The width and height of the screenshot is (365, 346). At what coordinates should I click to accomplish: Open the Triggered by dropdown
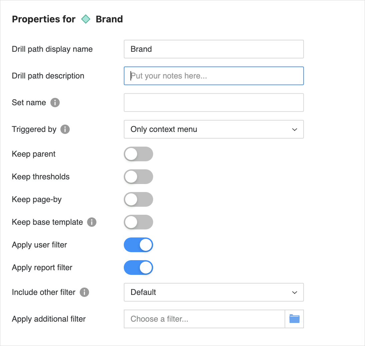point(214,129)
